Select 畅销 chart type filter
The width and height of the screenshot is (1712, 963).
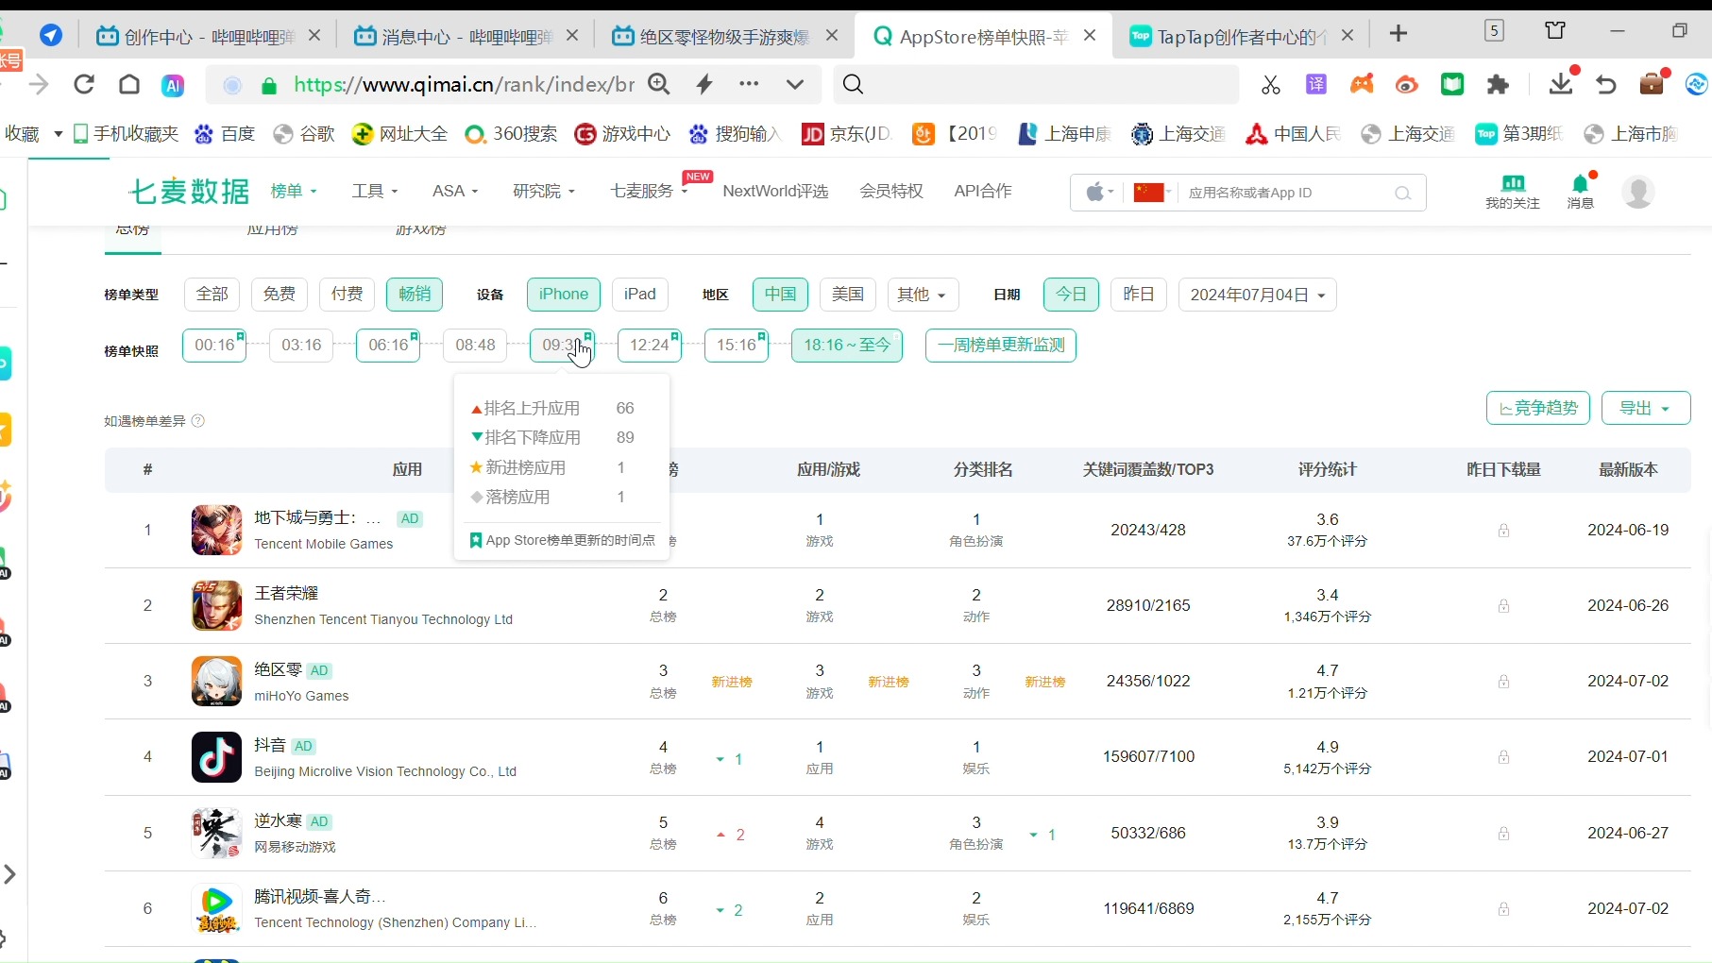coord(415,295)
